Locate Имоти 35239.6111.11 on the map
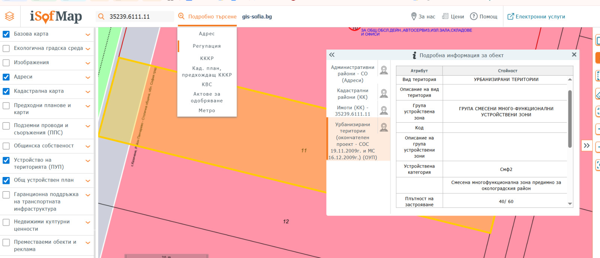The height and width of the screenshot is (258, 600). pos(384,110)
